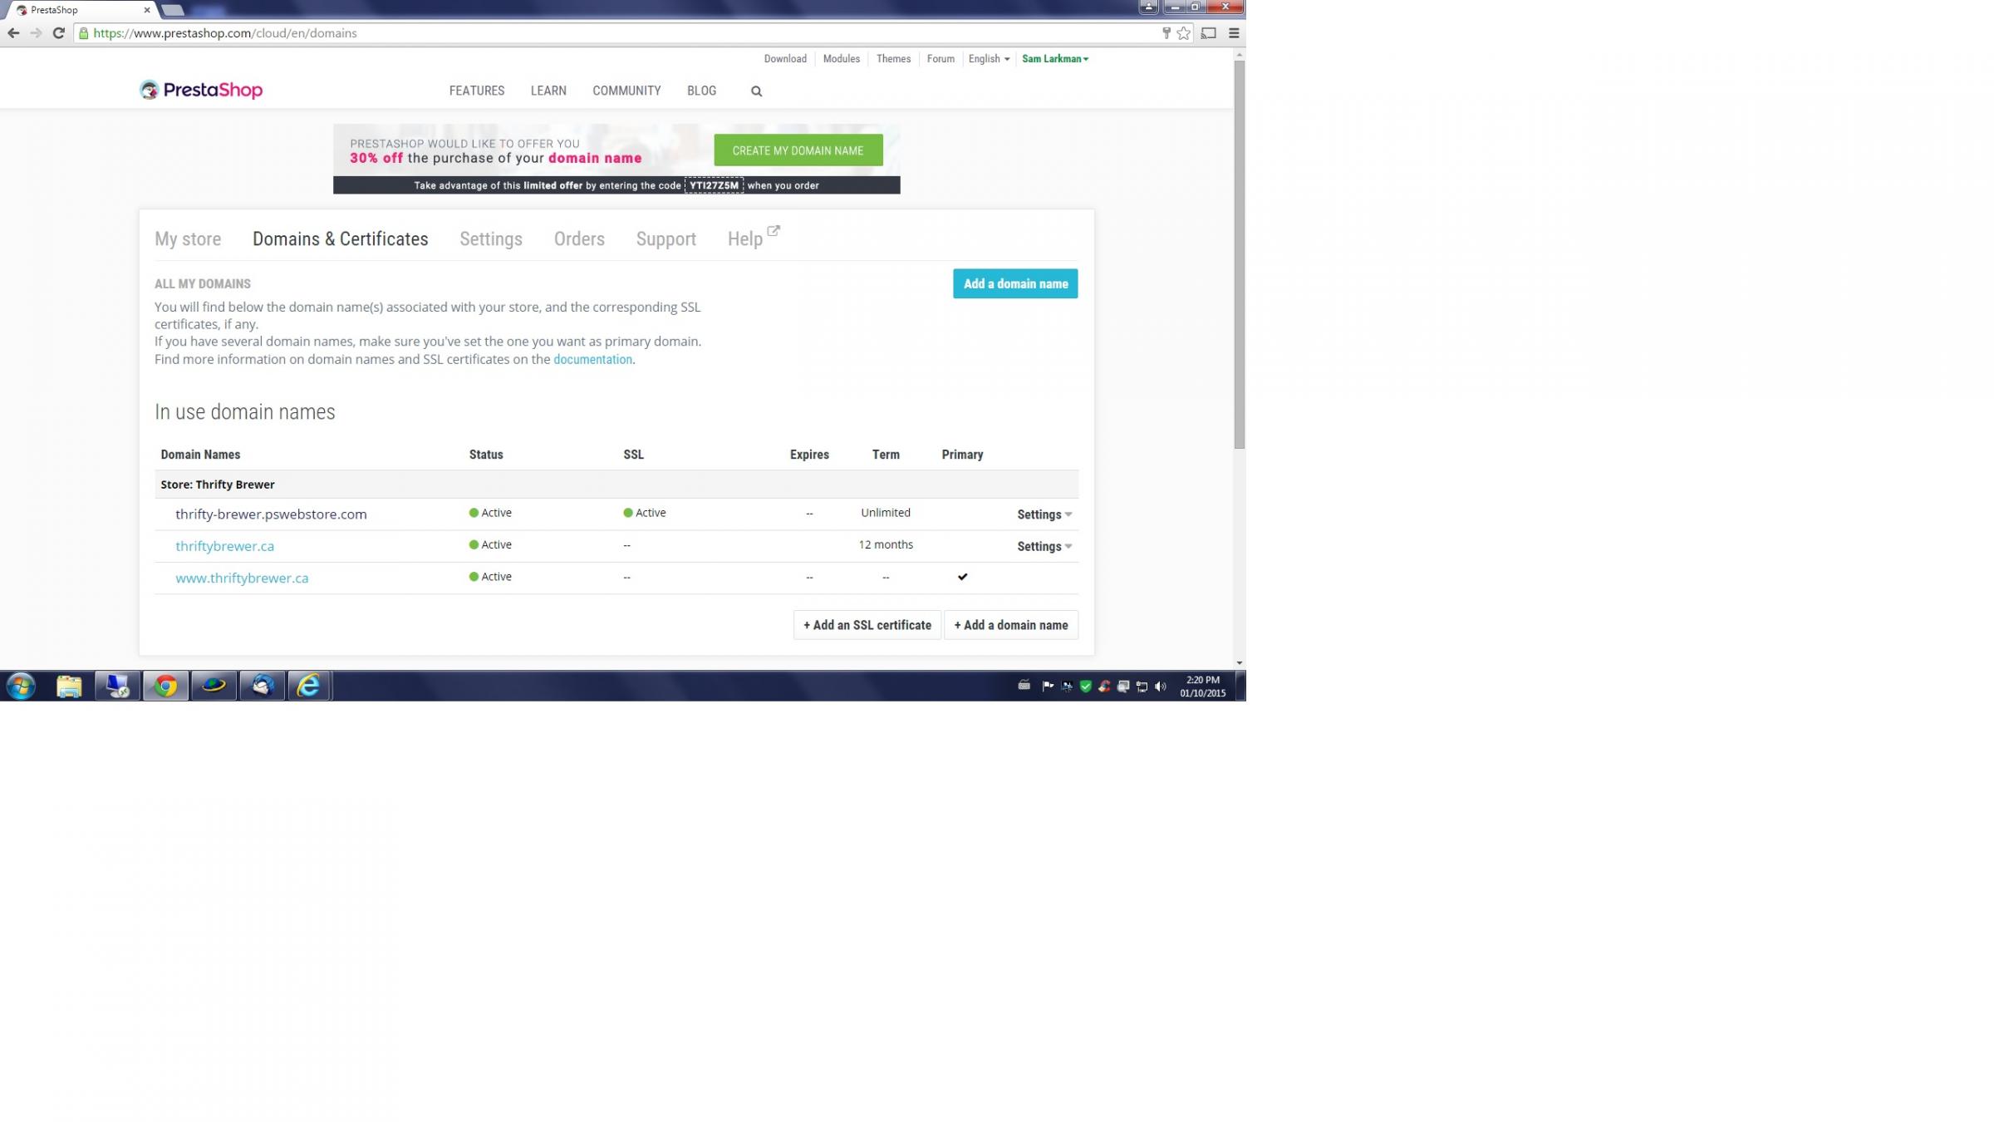Click the Store: Thrifty Brewer row
The width and height of the screenshot is (1994, 1122).
[616, 485]
